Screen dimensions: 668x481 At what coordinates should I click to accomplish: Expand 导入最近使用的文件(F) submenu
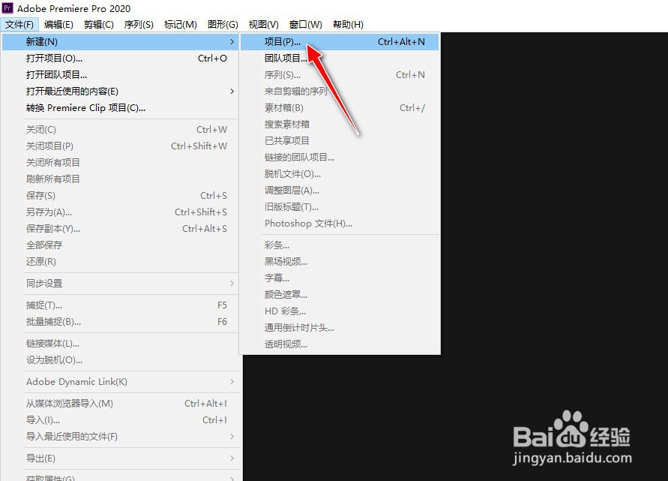120,436
